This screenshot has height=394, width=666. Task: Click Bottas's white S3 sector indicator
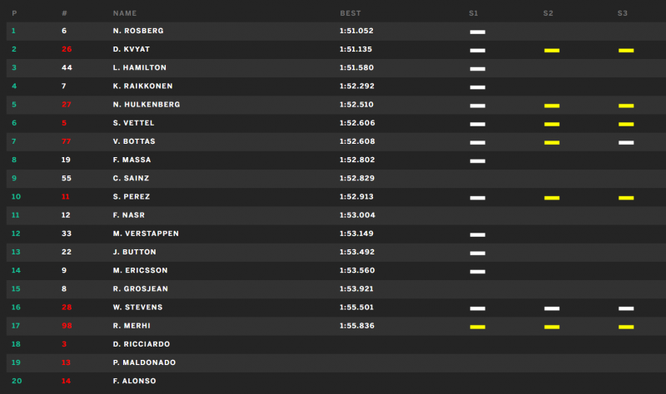tap(626, 142)
